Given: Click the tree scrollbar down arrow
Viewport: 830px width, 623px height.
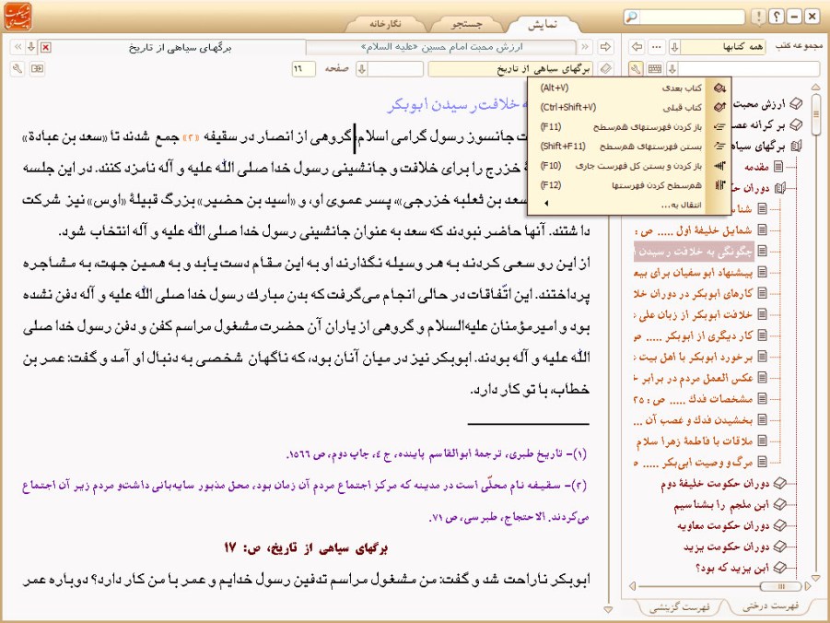Looking at the screenshot, I should (x=815, y=578).
